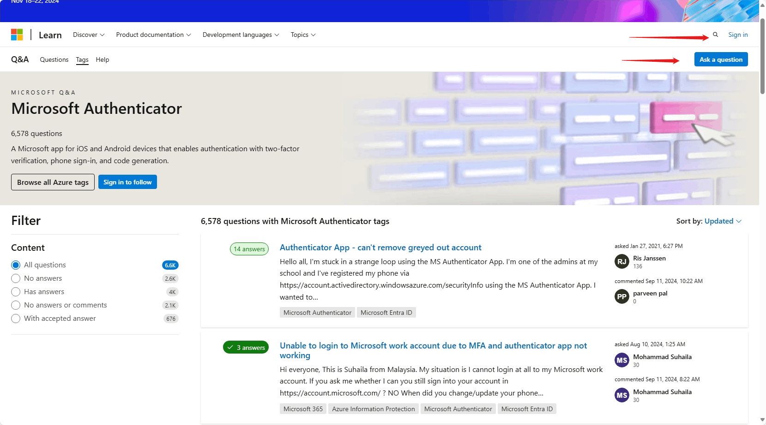The height and width of the screenshot is (425, 766).
Task: Go to the Questions tab
Action: (54, 59)
